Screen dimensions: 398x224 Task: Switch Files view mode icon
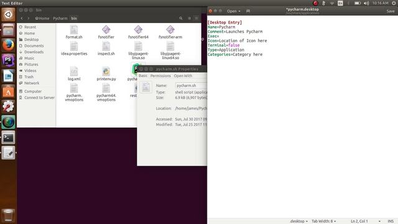189,18
